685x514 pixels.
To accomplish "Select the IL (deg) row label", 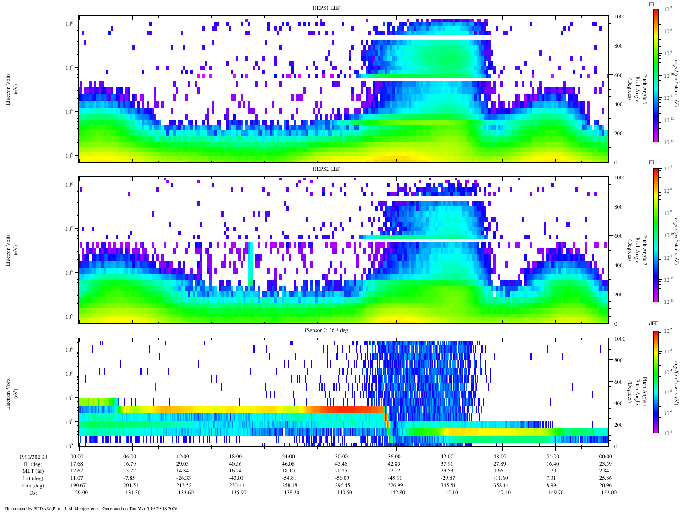I will (x=33, y=464).
